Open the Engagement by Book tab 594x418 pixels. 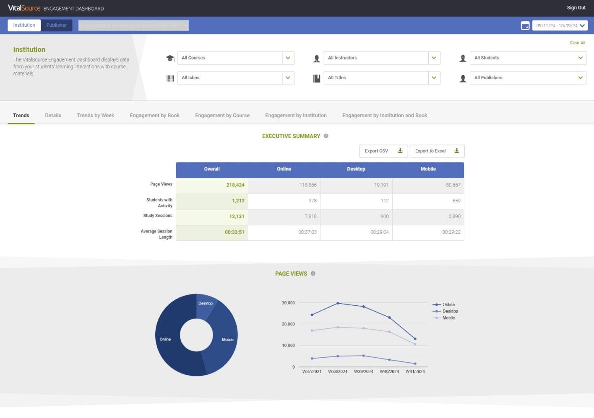154,116
